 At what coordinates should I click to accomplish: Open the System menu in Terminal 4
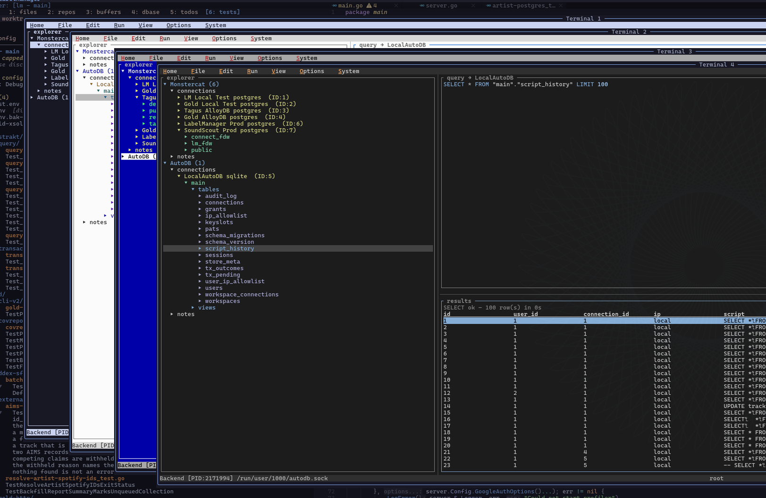pyautogui.click(x=348, y=71)
